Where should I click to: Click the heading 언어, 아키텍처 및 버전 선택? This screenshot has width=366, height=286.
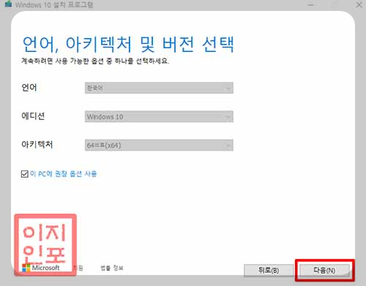click(128, 44)
